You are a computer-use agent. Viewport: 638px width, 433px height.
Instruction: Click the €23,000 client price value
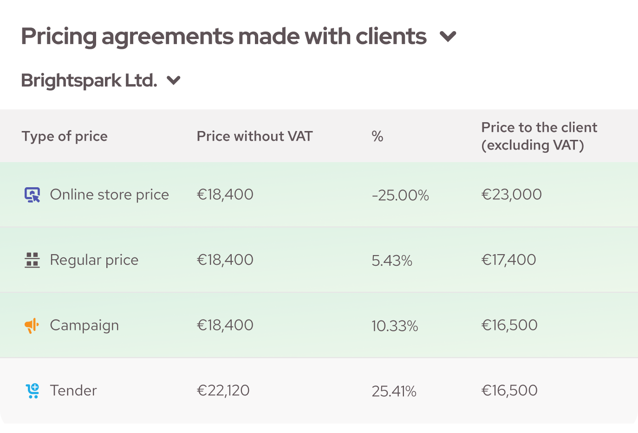click(x=511, y=195)
